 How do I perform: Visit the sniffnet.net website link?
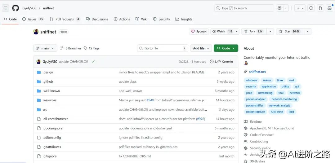coord(257,72)
